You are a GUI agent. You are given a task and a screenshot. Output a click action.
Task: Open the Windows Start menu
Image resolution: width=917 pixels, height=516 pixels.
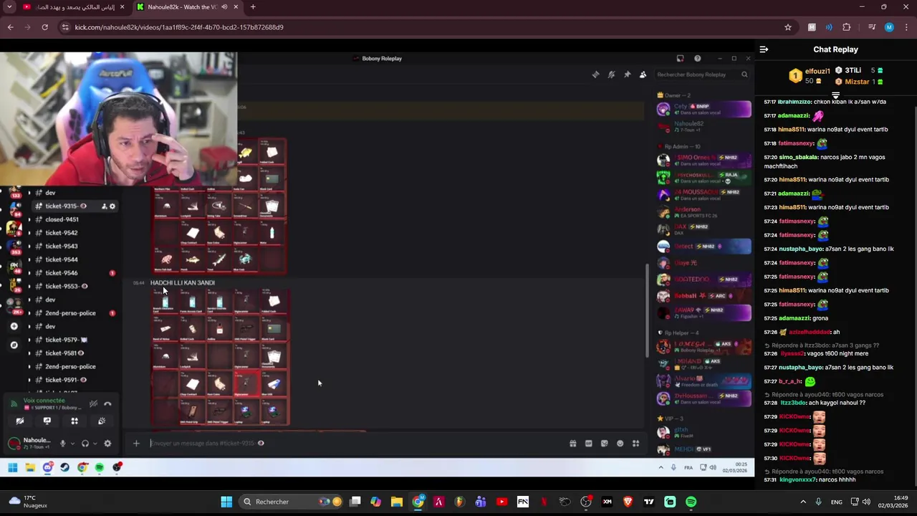coord(226,502)
